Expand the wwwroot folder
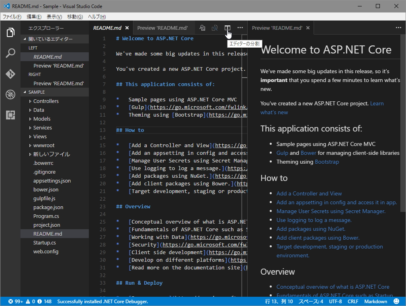 [43, 146]
